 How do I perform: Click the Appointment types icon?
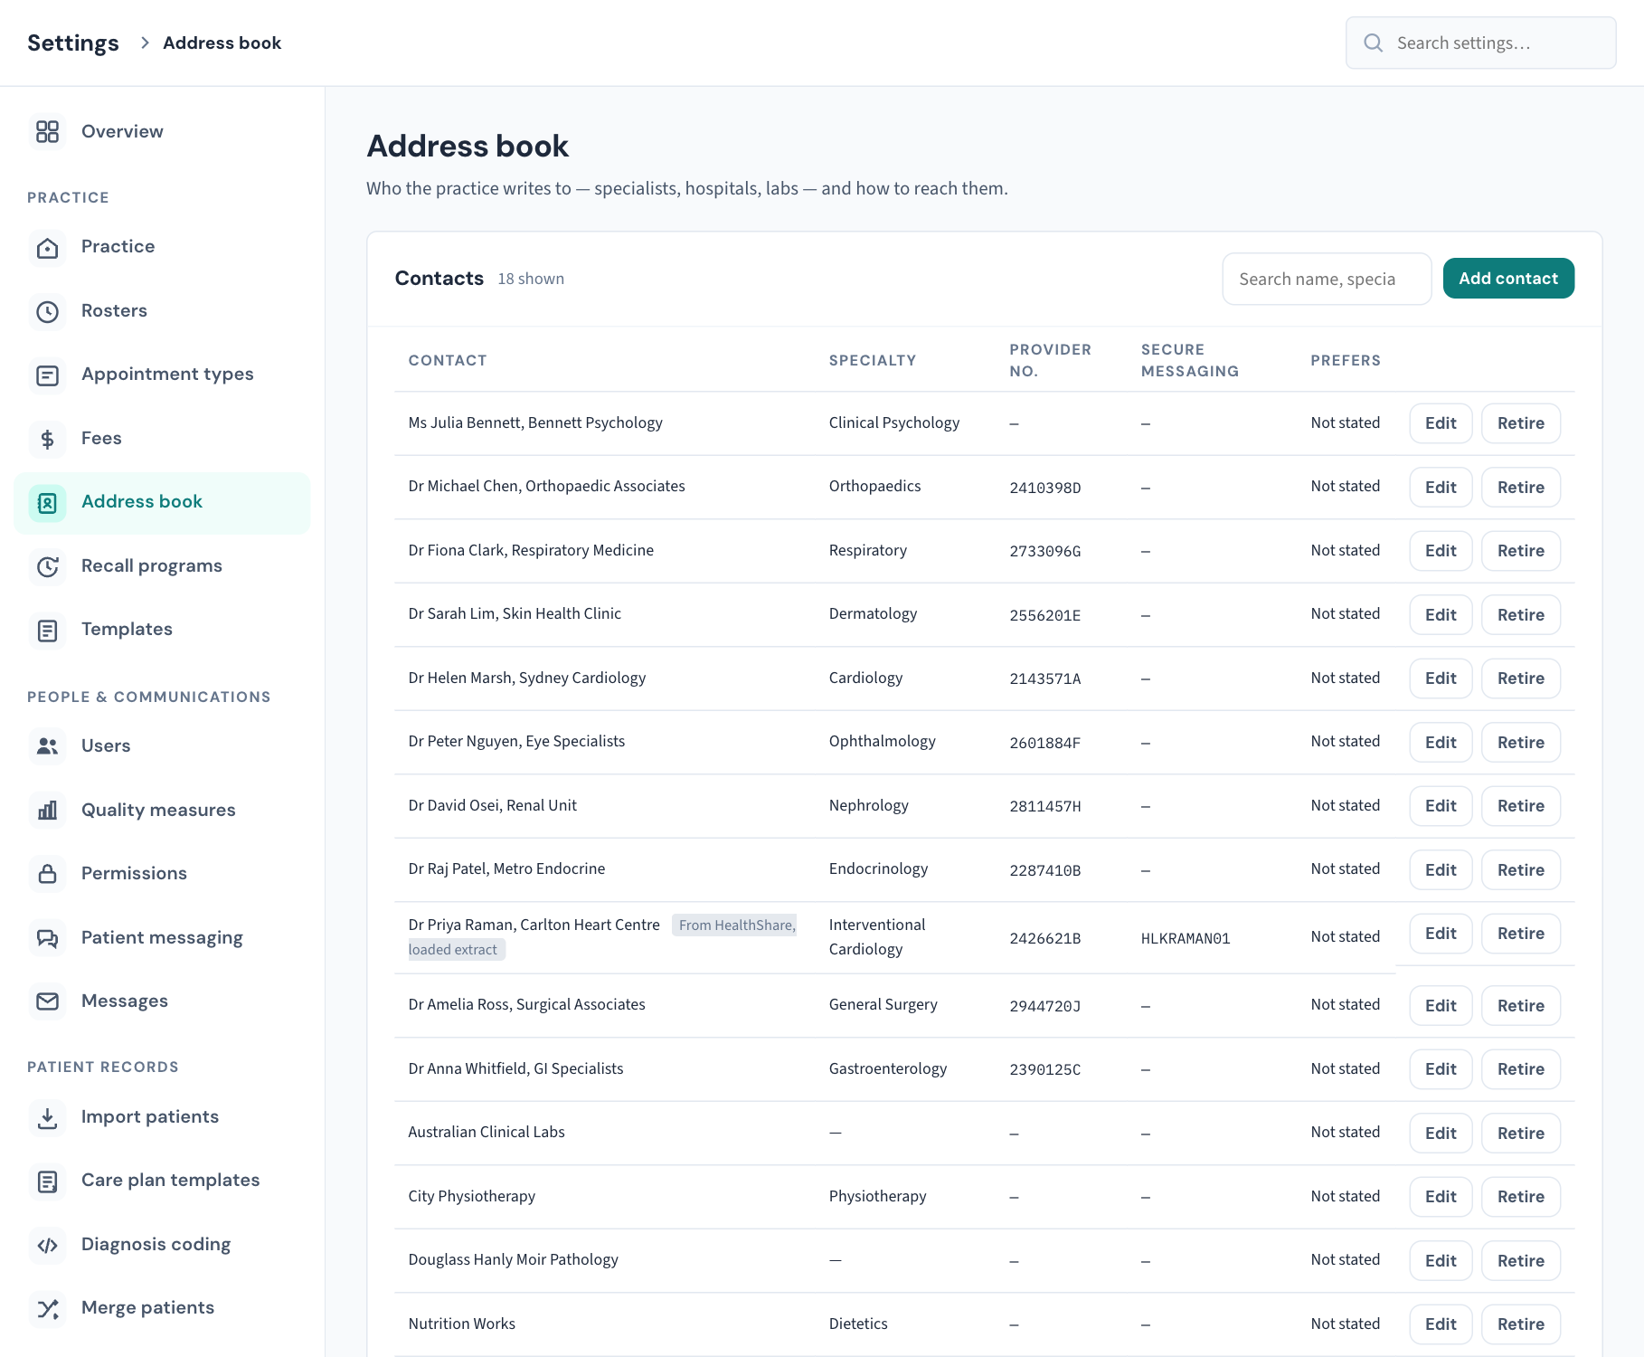pyautogui.click(x=47, y=375)
